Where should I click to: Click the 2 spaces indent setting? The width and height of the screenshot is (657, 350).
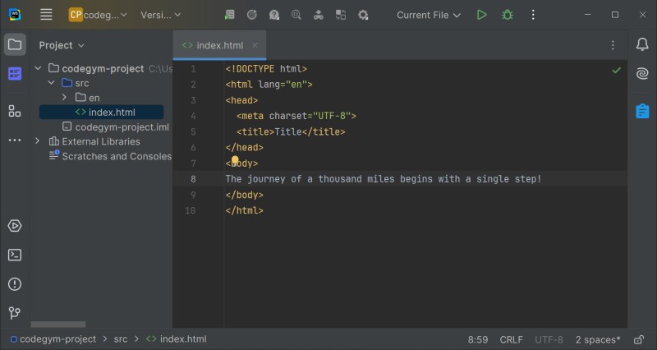(597, 339)
